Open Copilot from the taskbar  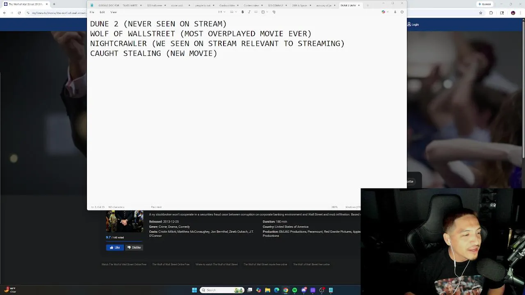pyautogui.click(x=258, y=290)
